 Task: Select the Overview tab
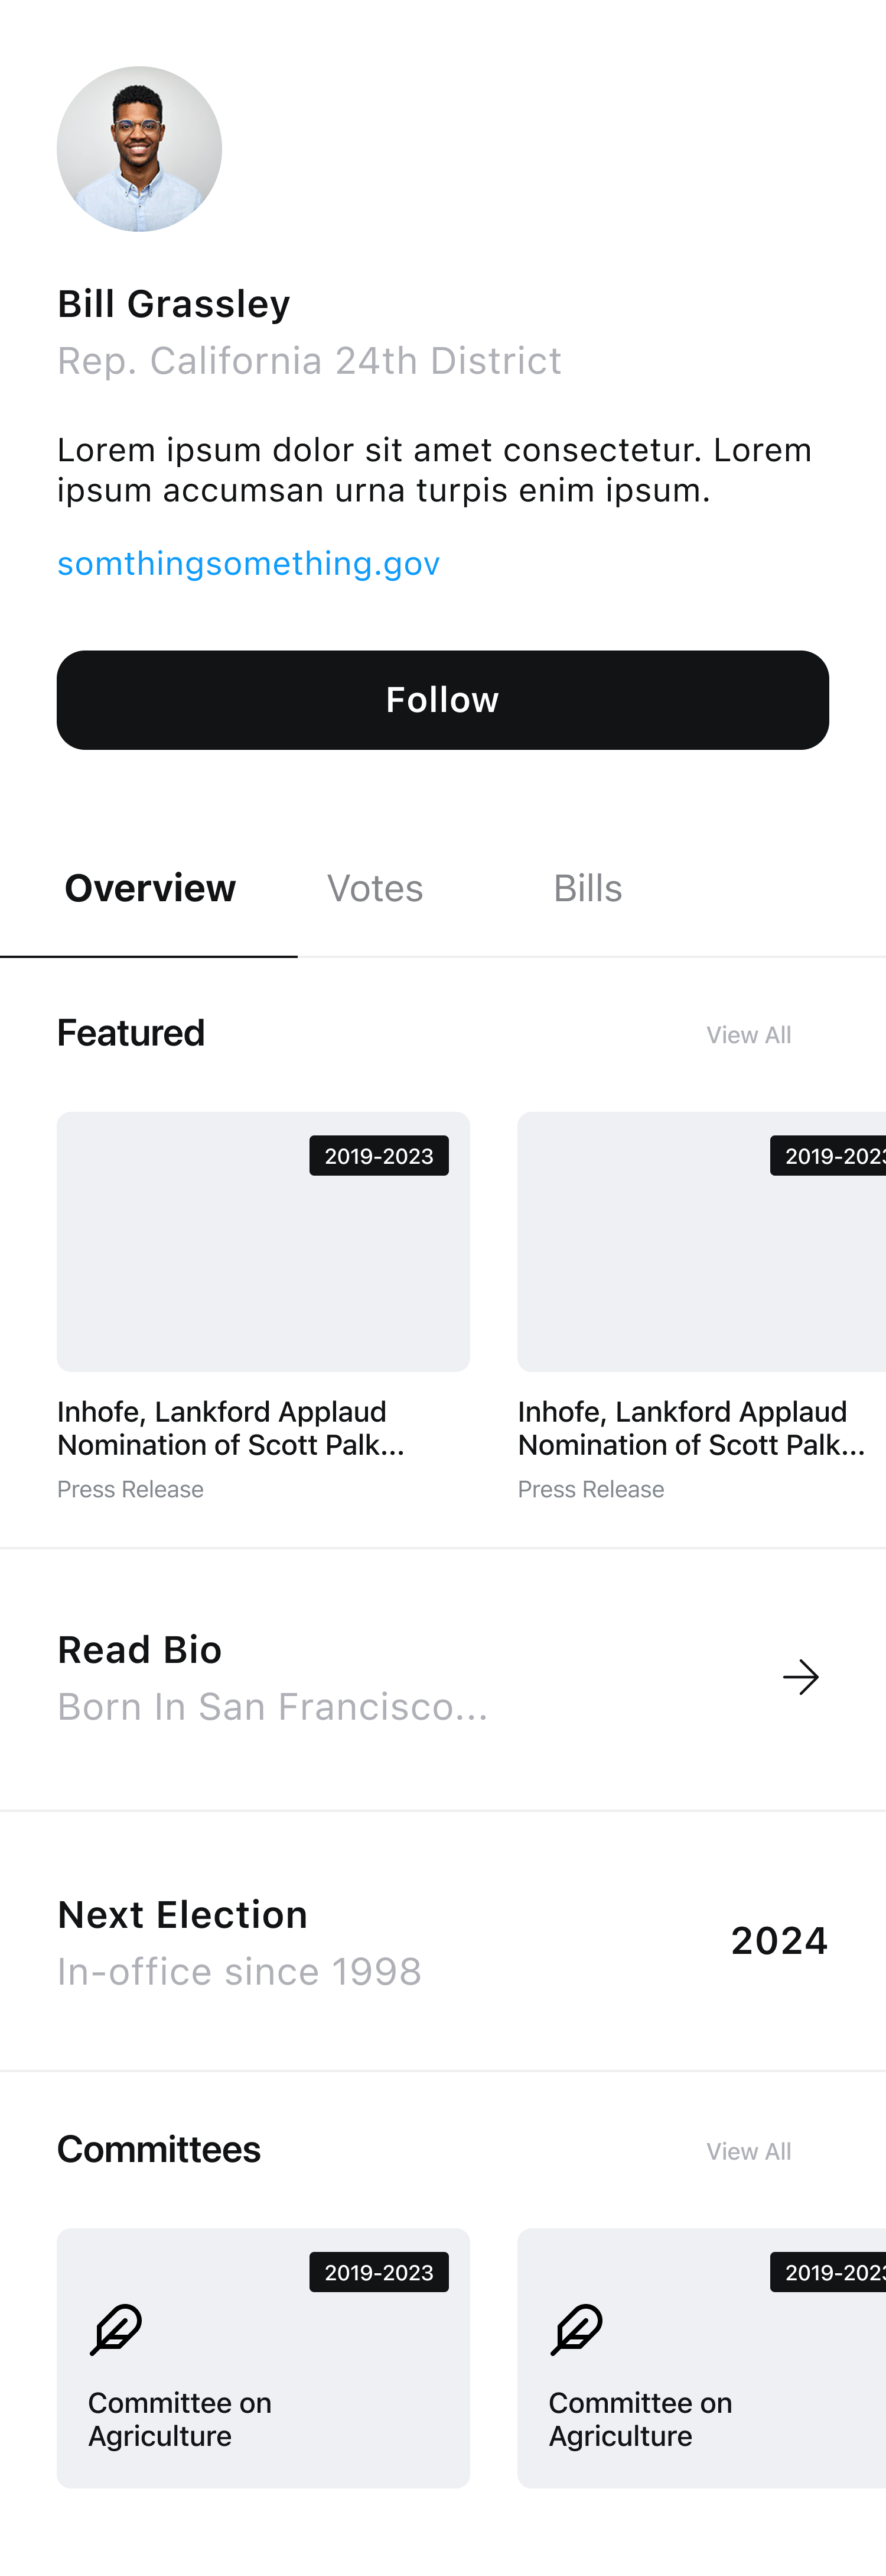tap(150, 888)
